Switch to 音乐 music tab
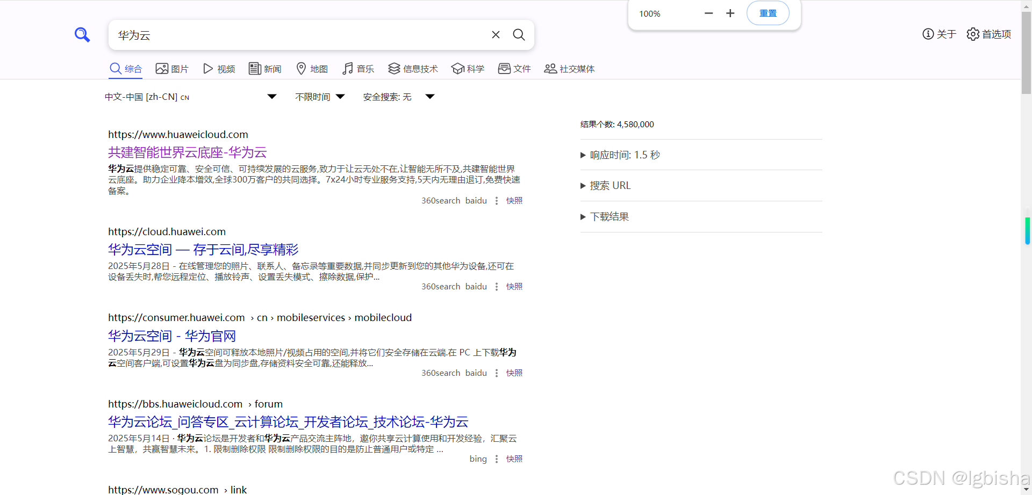 coord(358,69)
